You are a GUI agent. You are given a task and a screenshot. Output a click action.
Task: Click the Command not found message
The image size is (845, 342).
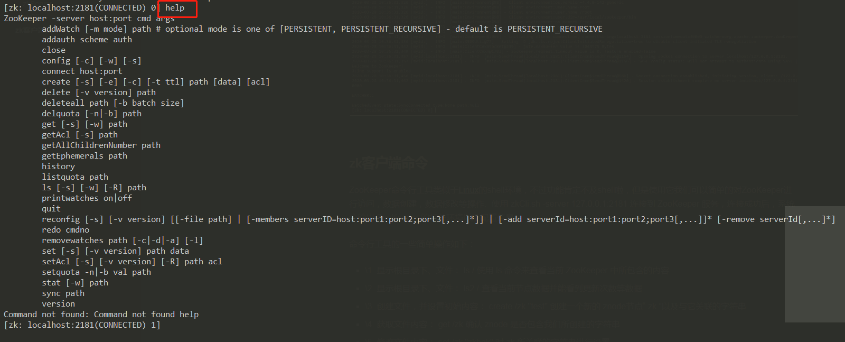point(101,315)
